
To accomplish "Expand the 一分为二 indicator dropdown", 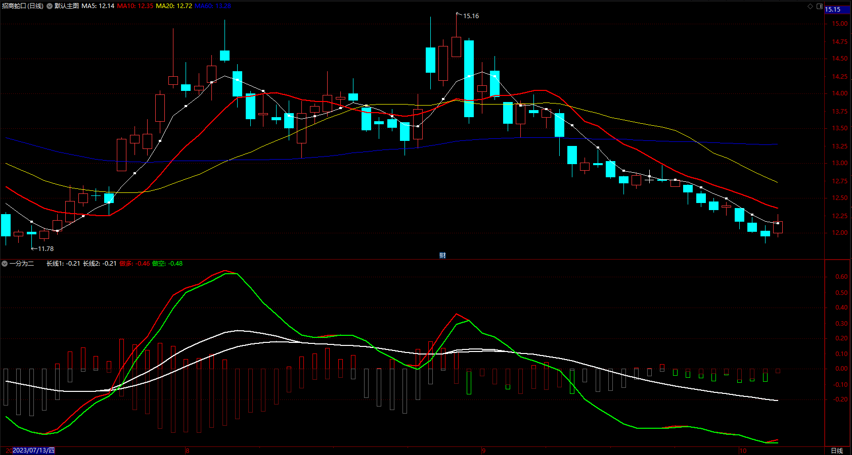I will pos(5,264).
